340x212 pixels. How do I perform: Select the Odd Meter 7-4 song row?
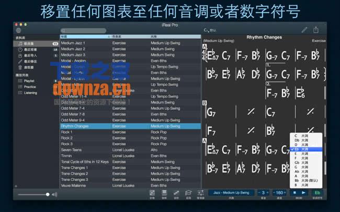(130, 108)
